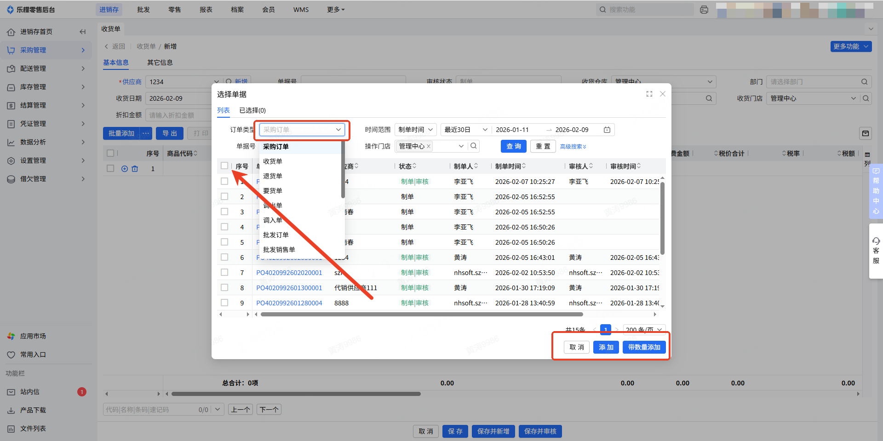
Task: Choose 要货单 from the order type list
Action: tap(301, 191)
